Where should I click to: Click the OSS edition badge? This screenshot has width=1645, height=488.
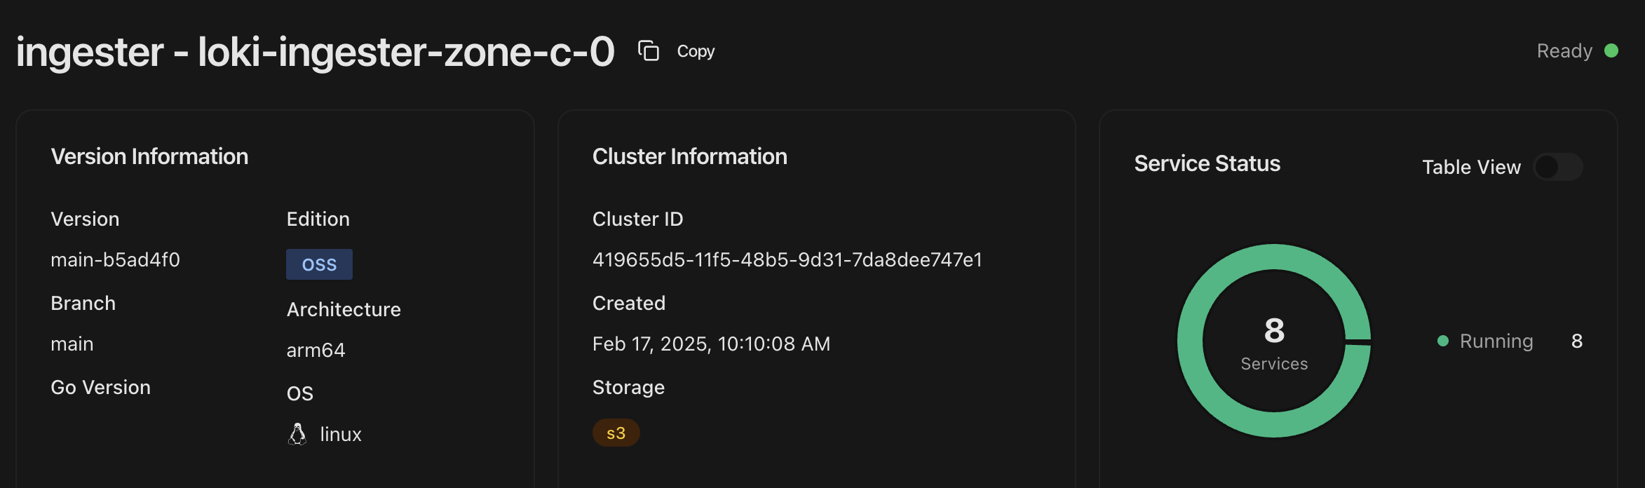pyautogui.click(x=319, y=264)
